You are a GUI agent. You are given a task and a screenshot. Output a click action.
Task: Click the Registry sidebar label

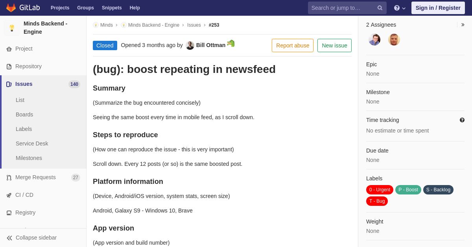pyautogui.click(x=26, y=213)
